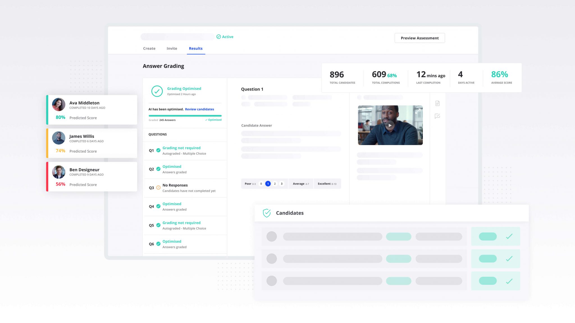Open the Create tab
The width and height of the screenshot is (575, 323).
pyautogui.click(x=149, y=48)
